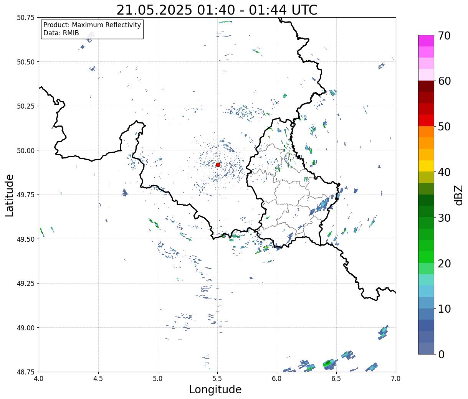Screen dimensions: 468x399
Task: Click the bright red colorbar swatch above 50
Action: pos(426,120)
